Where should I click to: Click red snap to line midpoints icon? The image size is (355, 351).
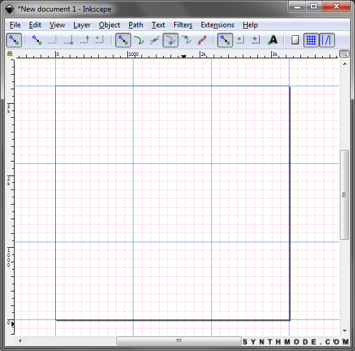pyautogui.click(x=202, y=40)
